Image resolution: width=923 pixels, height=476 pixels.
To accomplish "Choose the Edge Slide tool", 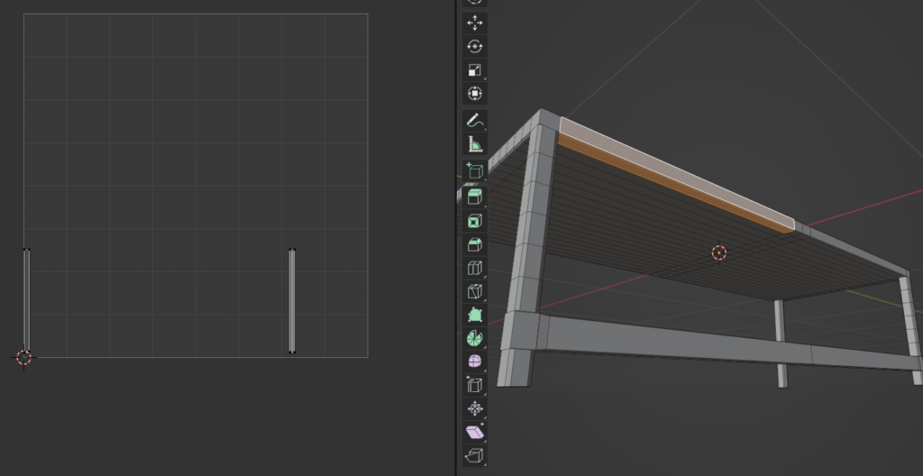I will tap(474, 385).
